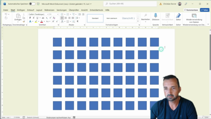This screenshot has width=211, height=119.
Task: Toggle subscript formatting
Action: (47, 18)
